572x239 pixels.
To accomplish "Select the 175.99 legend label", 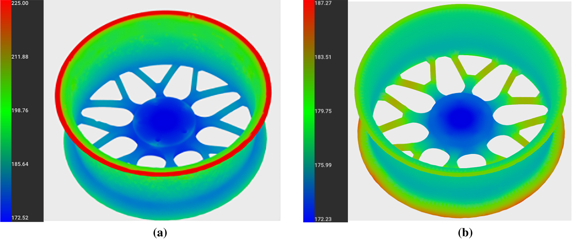I will (x=323, y=165).
